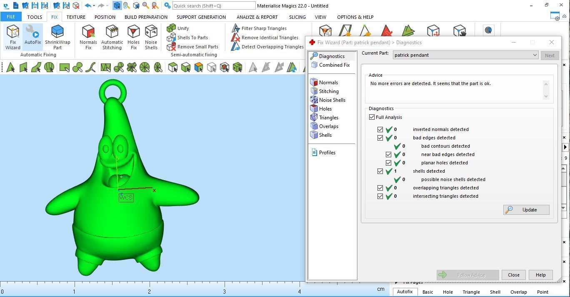The width and height of the screenshot is (570, 297).
Task: Toggle bad edges detected checkbox
Action: click(380, 138)
